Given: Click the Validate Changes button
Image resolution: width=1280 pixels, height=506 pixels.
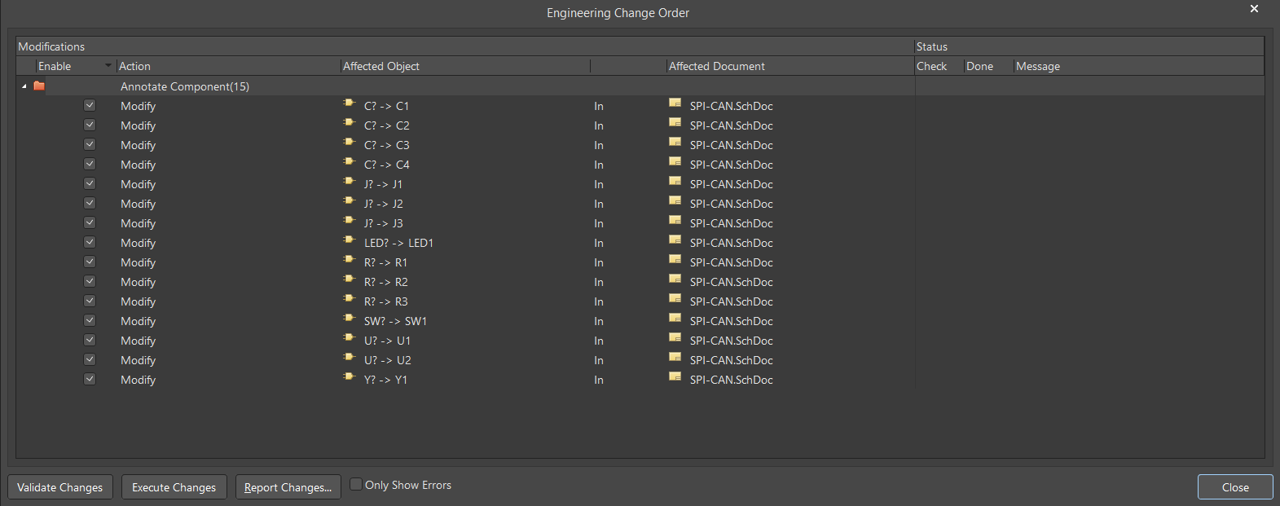Looking at the screenshot, I should (60, 487).
